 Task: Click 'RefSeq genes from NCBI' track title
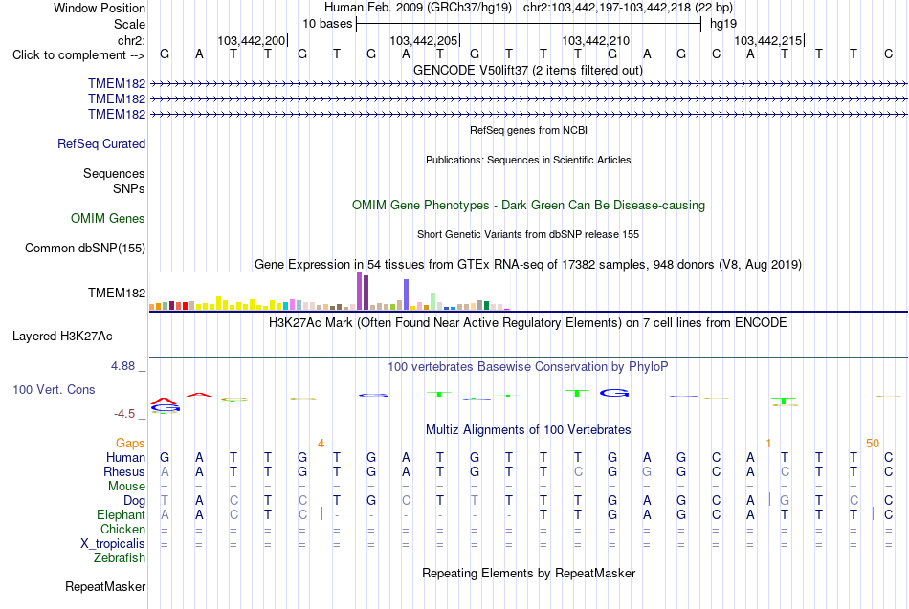528,130
